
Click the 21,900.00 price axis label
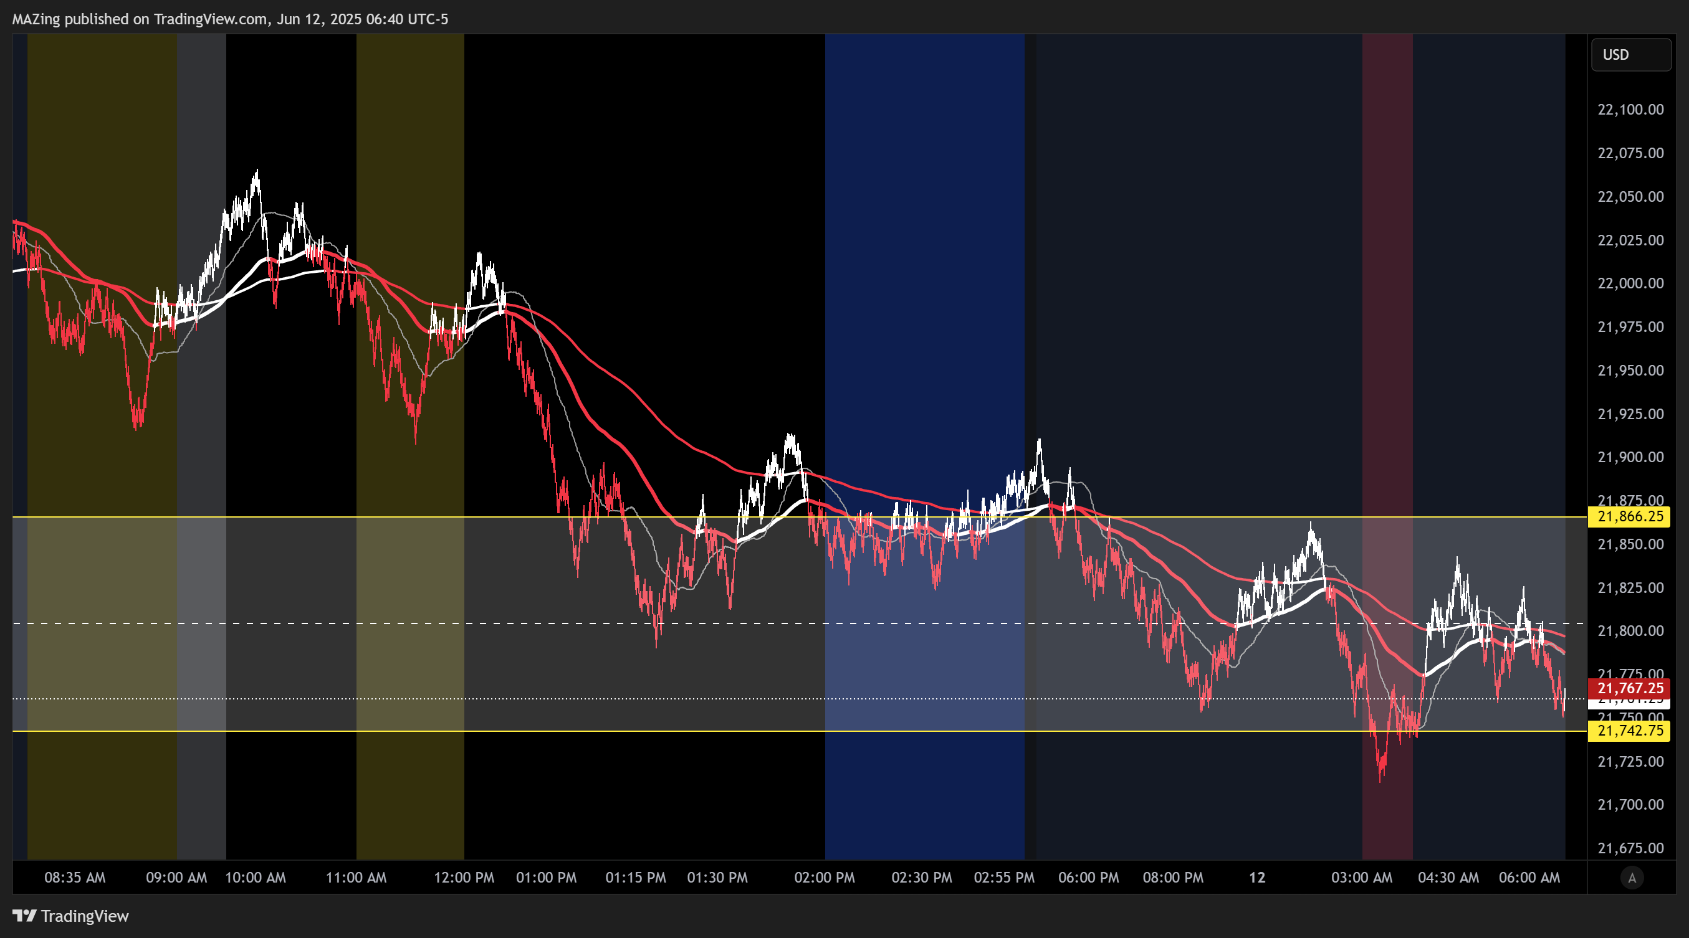1630,457
